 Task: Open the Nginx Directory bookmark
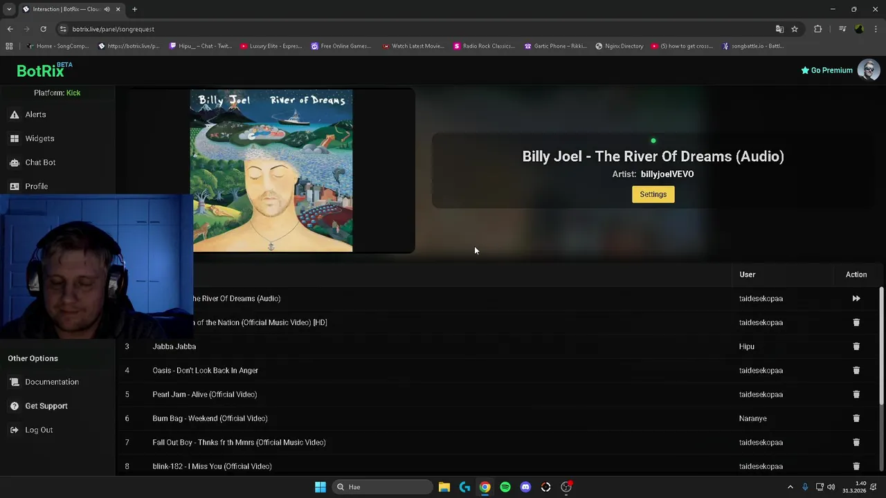coord(619,46)
